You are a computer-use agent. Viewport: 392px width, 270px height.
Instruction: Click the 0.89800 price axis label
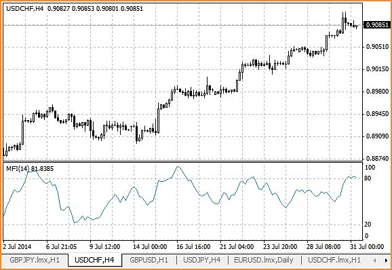coord(377,92)
